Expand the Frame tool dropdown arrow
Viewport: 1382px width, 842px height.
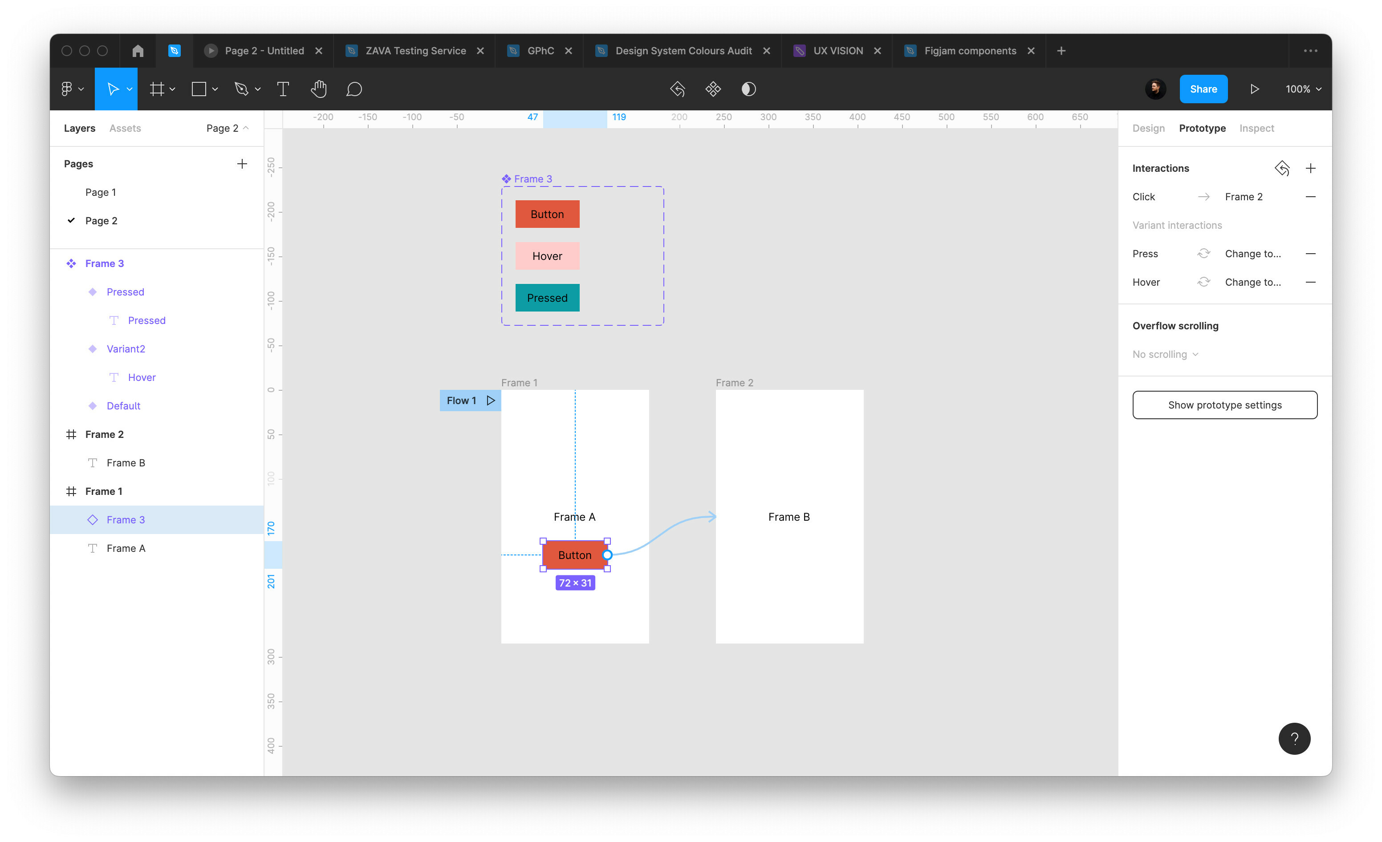[172, 89]
